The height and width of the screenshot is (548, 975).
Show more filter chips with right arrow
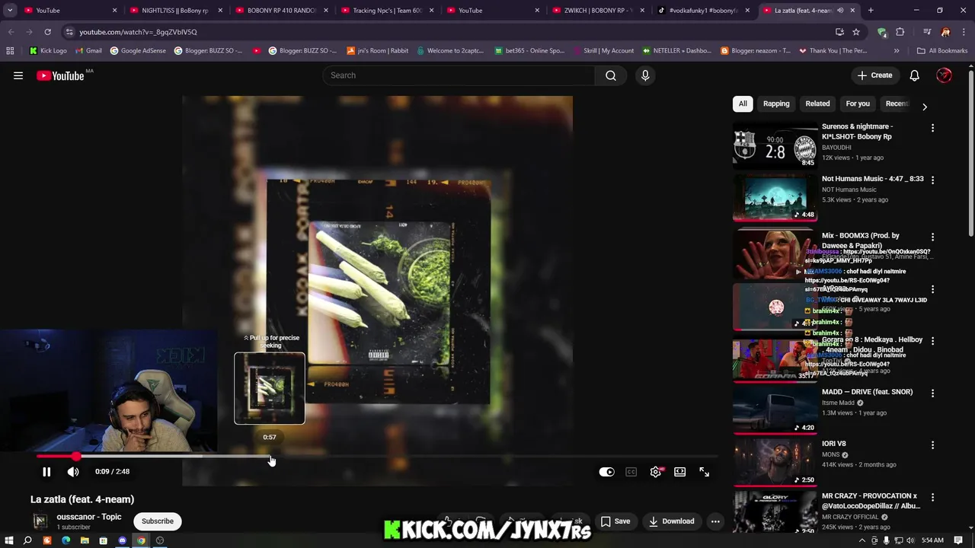click(925, 107)
